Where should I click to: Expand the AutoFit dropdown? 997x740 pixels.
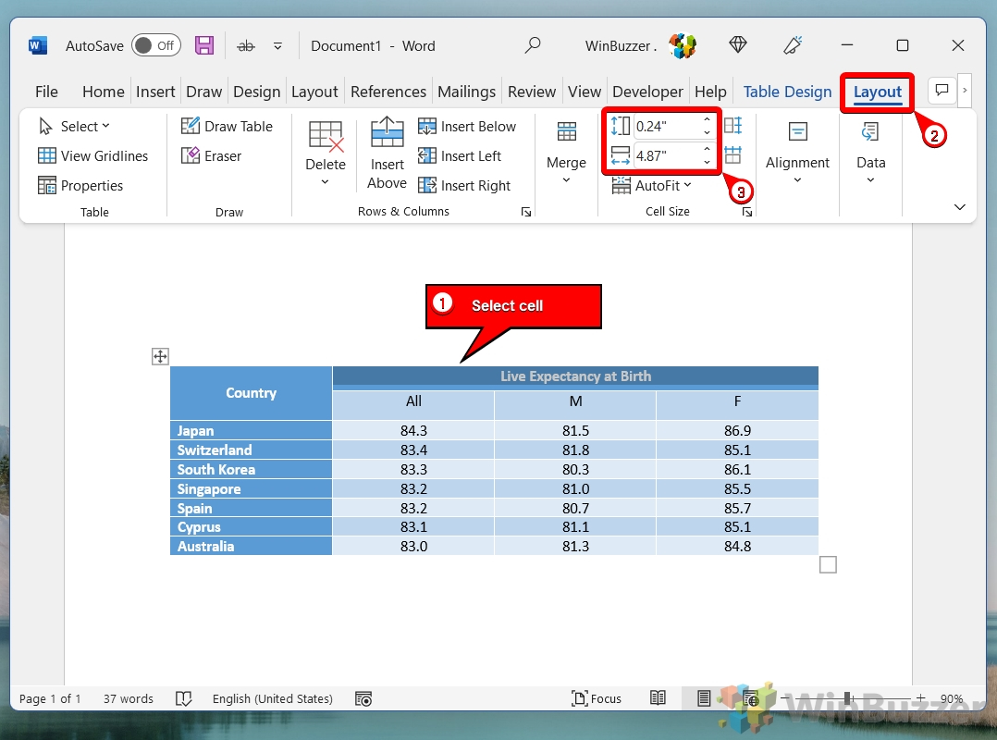652,186
